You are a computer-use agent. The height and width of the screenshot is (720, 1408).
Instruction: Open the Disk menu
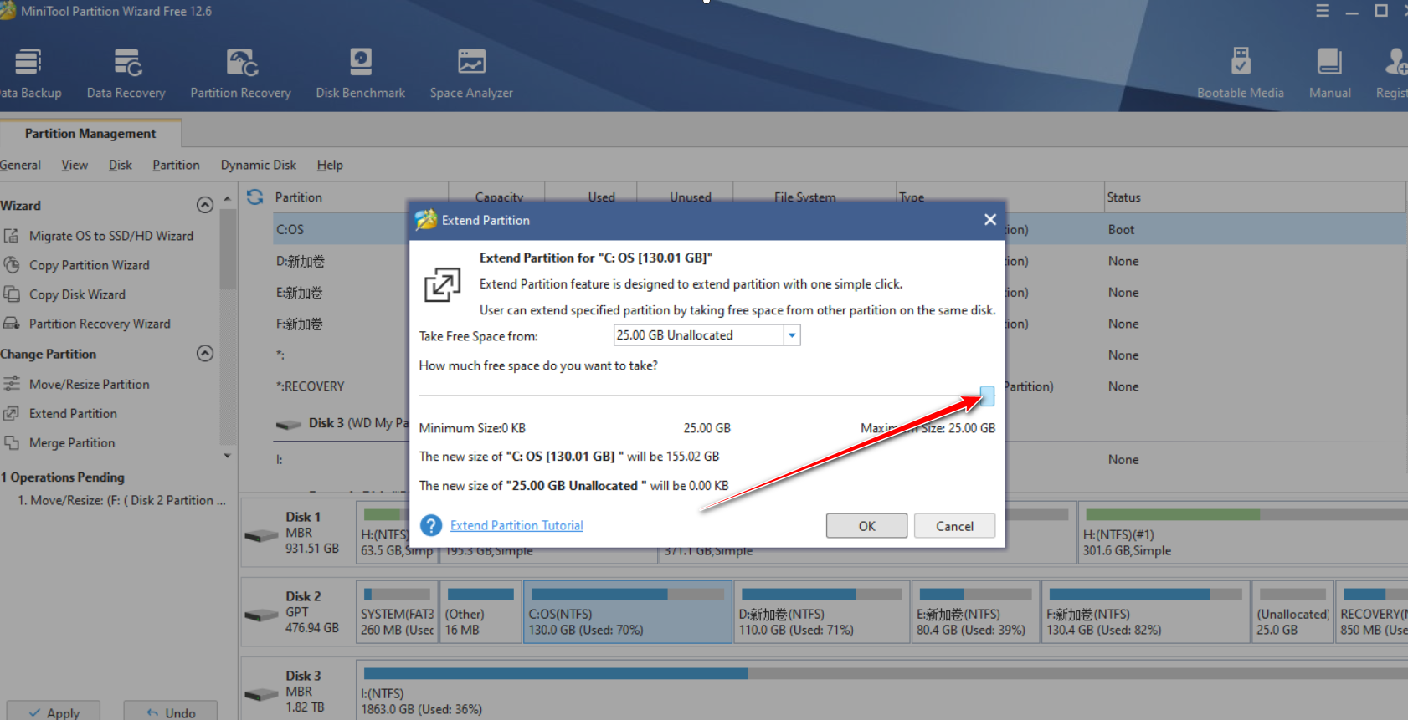click(121, 165)
